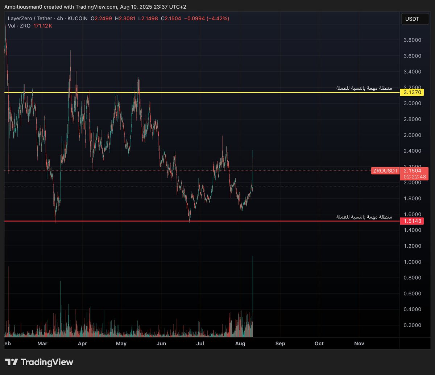Select the red horizontal line at 1.5143
The width and height of the screenshot is (435, 375).
pos(202,221)
